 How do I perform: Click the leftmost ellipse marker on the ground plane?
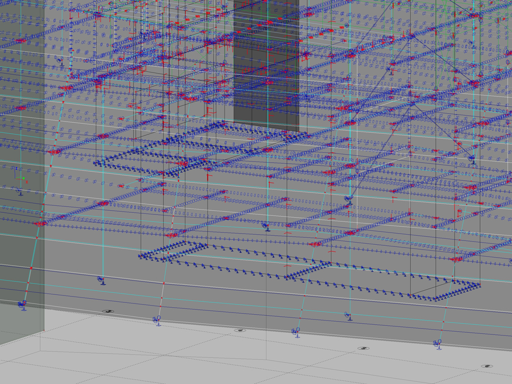(108, 311)
